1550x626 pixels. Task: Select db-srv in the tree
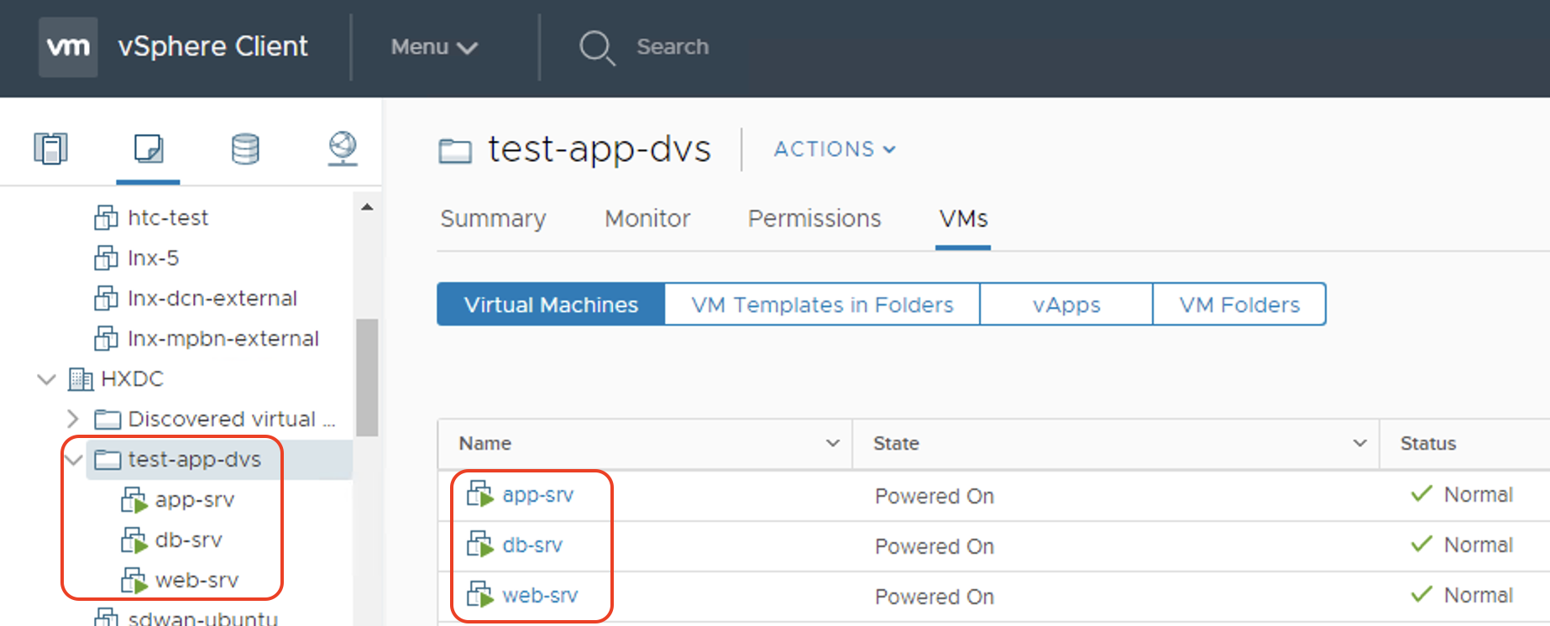coord(189,540)
